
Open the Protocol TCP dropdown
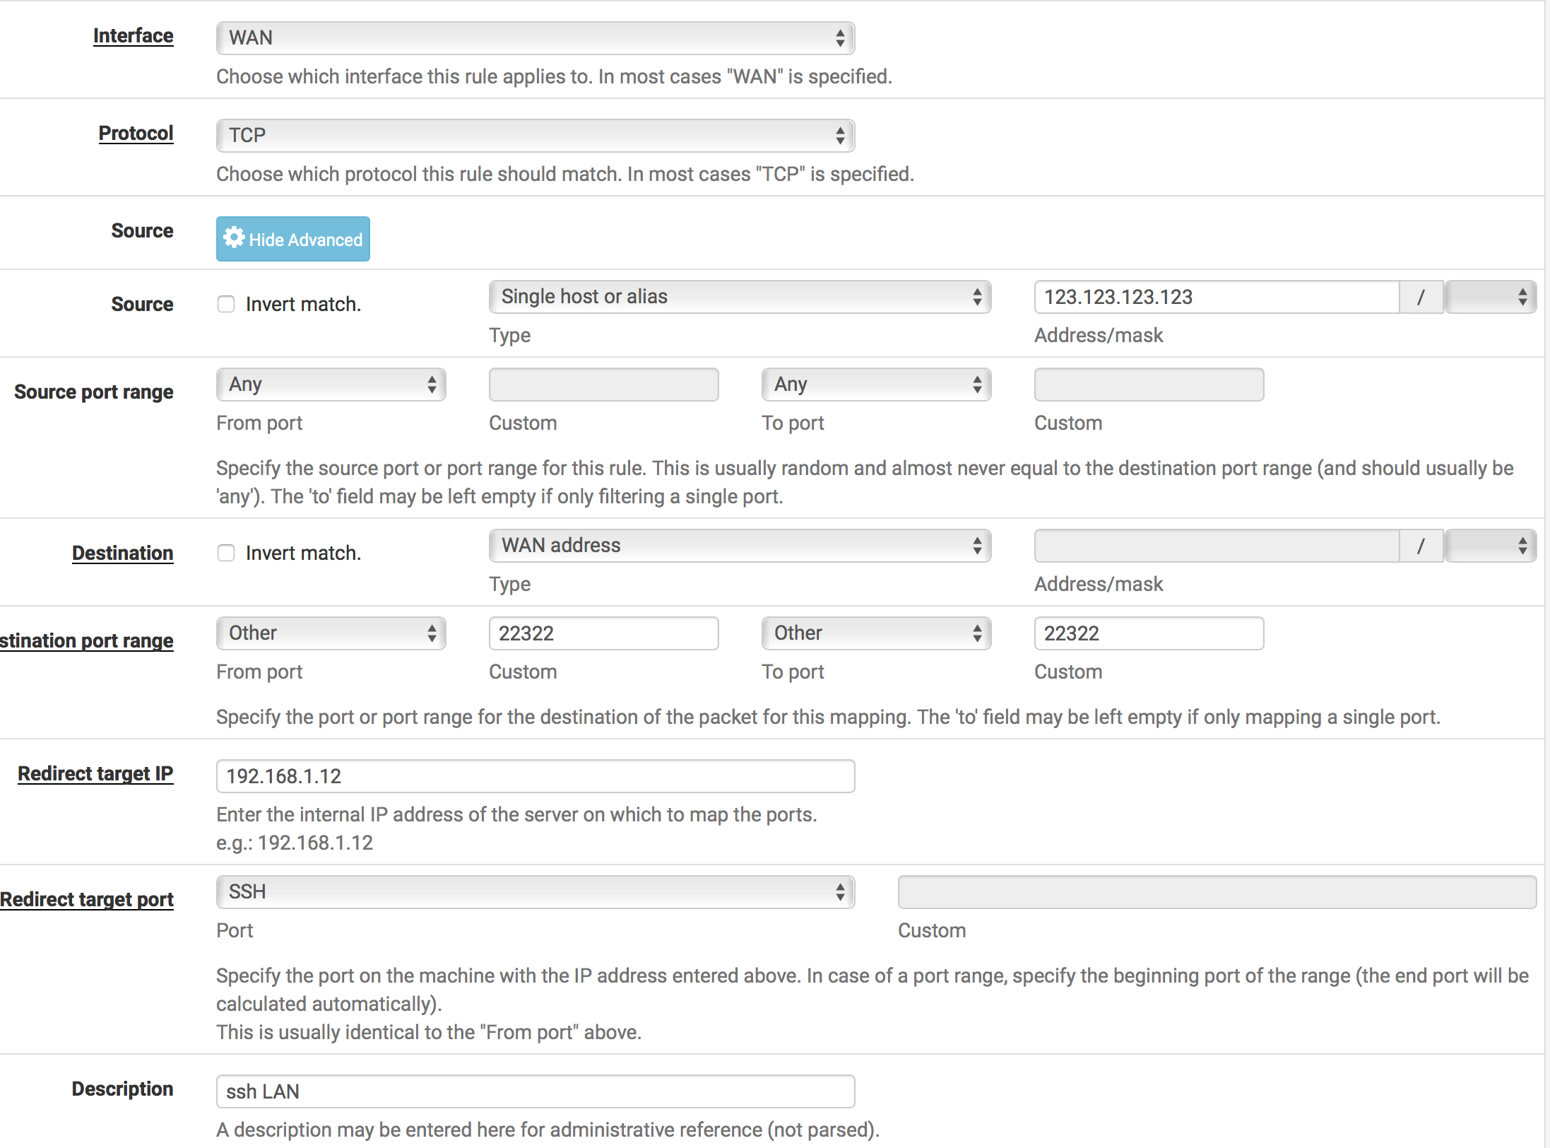(535, 135)
